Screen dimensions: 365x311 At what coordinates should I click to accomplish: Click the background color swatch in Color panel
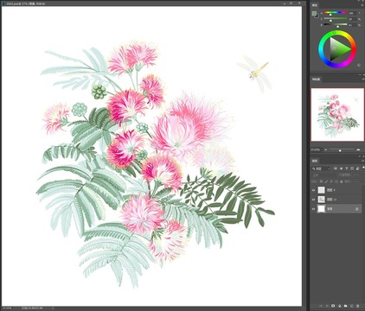pos(317,16)
